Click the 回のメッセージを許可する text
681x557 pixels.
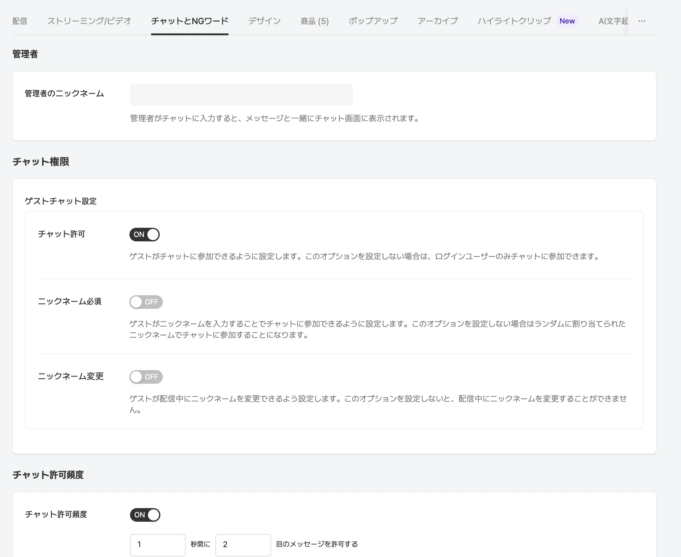point(317,544)
